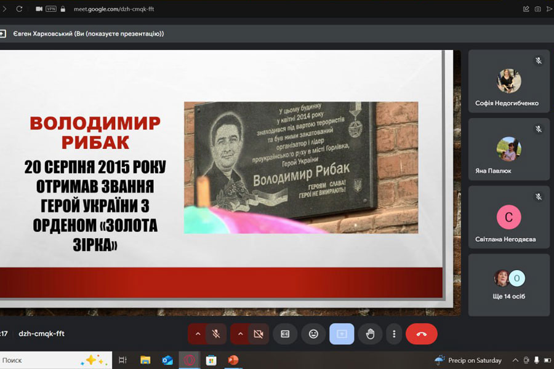This screenshot has width=554, height=369.
Task: Select Світлана Негодяєва participant tile
Action: pos(509,217)
